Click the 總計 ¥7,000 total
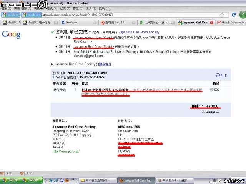This screenshot has width=246, height=184. pyautogui.click(x=205, y=106)
